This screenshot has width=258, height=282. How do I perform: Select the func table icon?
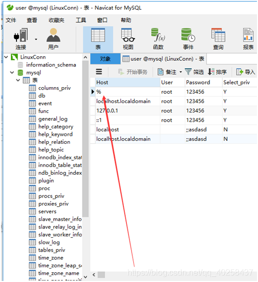pyautogui.click(x=33, y=111)
